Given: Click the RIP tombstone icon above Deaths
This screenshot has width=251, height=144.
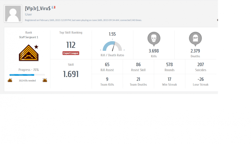Looking at the screenshot, I should click(x=195, y=39).
